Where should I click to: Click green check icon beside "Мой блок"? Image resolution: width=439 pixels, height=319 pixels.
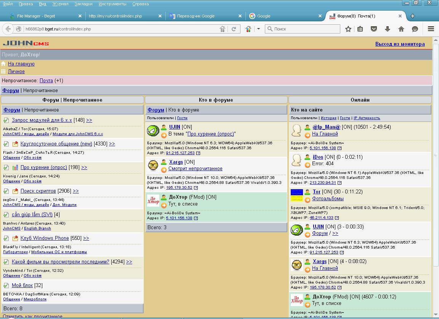[x=6, y=286]
